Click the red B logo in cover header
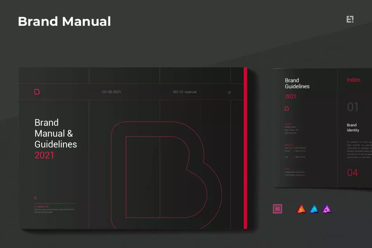 tap(37, 92)
